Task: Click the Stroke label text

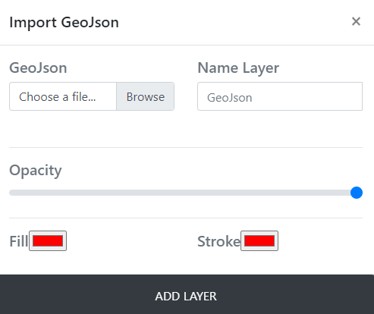Action: (x=218, y=241)
